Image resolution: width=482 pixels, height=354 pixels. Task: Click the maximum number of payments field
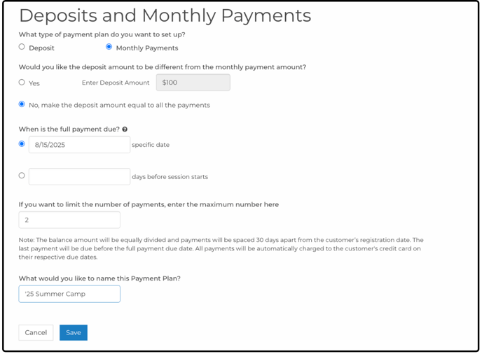tap(69, 220)
